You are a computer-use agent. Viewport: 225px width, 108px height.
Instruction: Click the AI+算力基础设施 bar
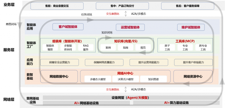point(176,103)
